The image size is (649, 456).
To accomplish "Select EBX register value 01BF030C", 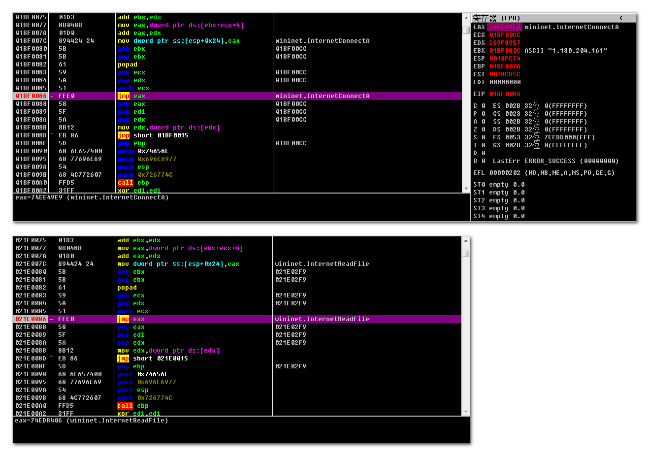I will [x=504, y=51].
